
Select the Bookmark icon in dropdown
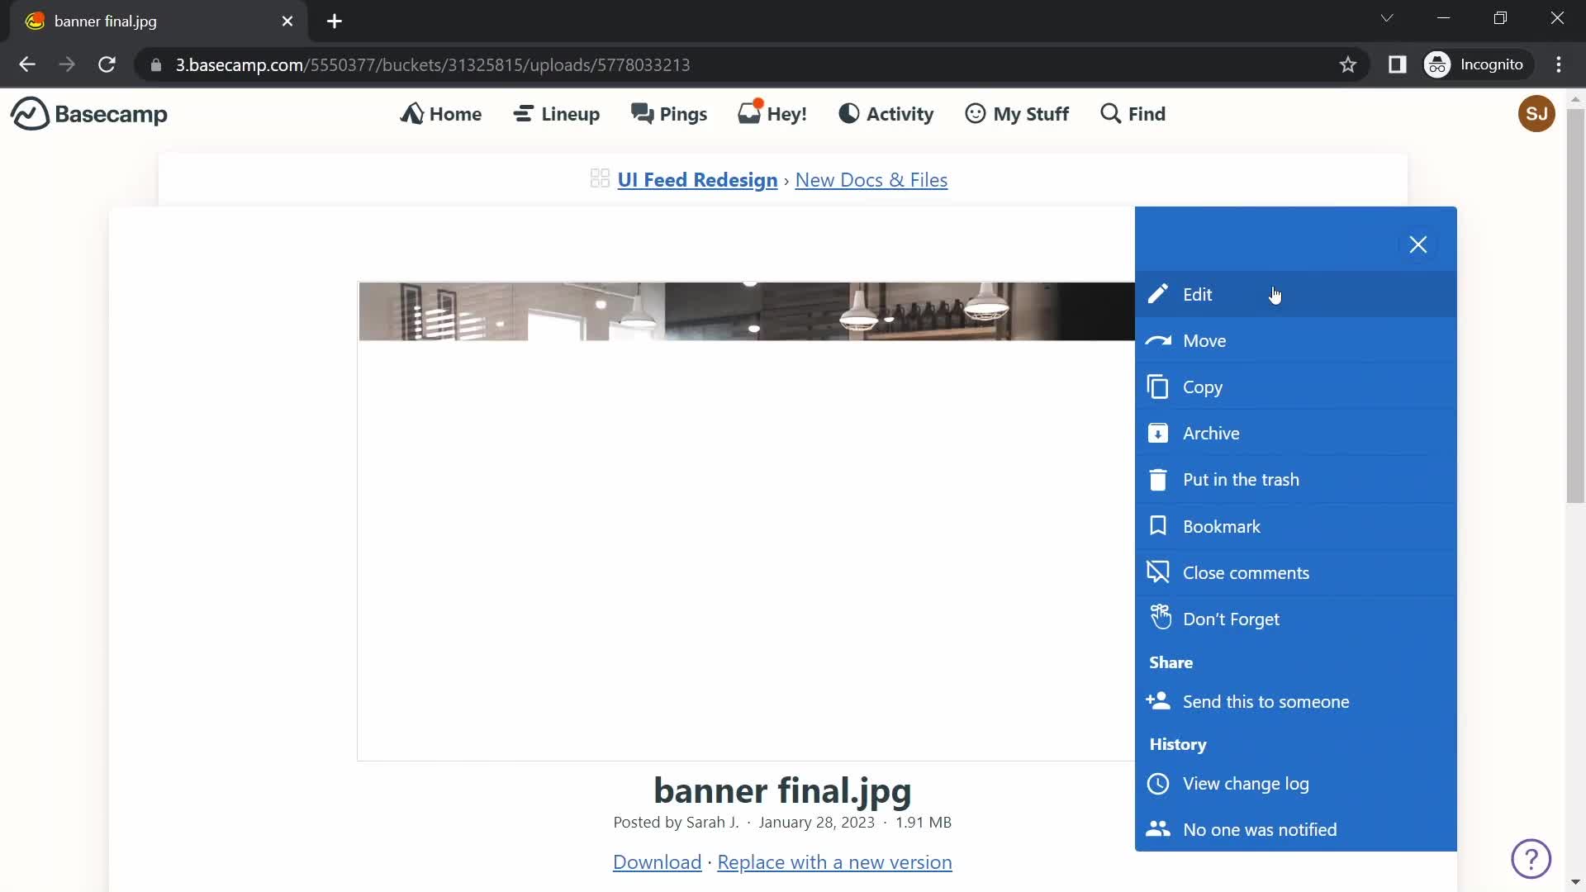pos(1159,526)
